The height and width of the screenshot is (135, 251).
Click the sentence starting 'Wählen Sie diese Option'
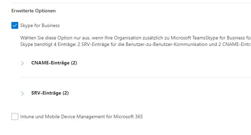pyautogui.click(x=136, y=38)
